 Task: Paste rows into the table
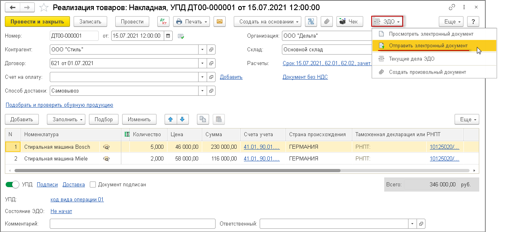point(219,119)
